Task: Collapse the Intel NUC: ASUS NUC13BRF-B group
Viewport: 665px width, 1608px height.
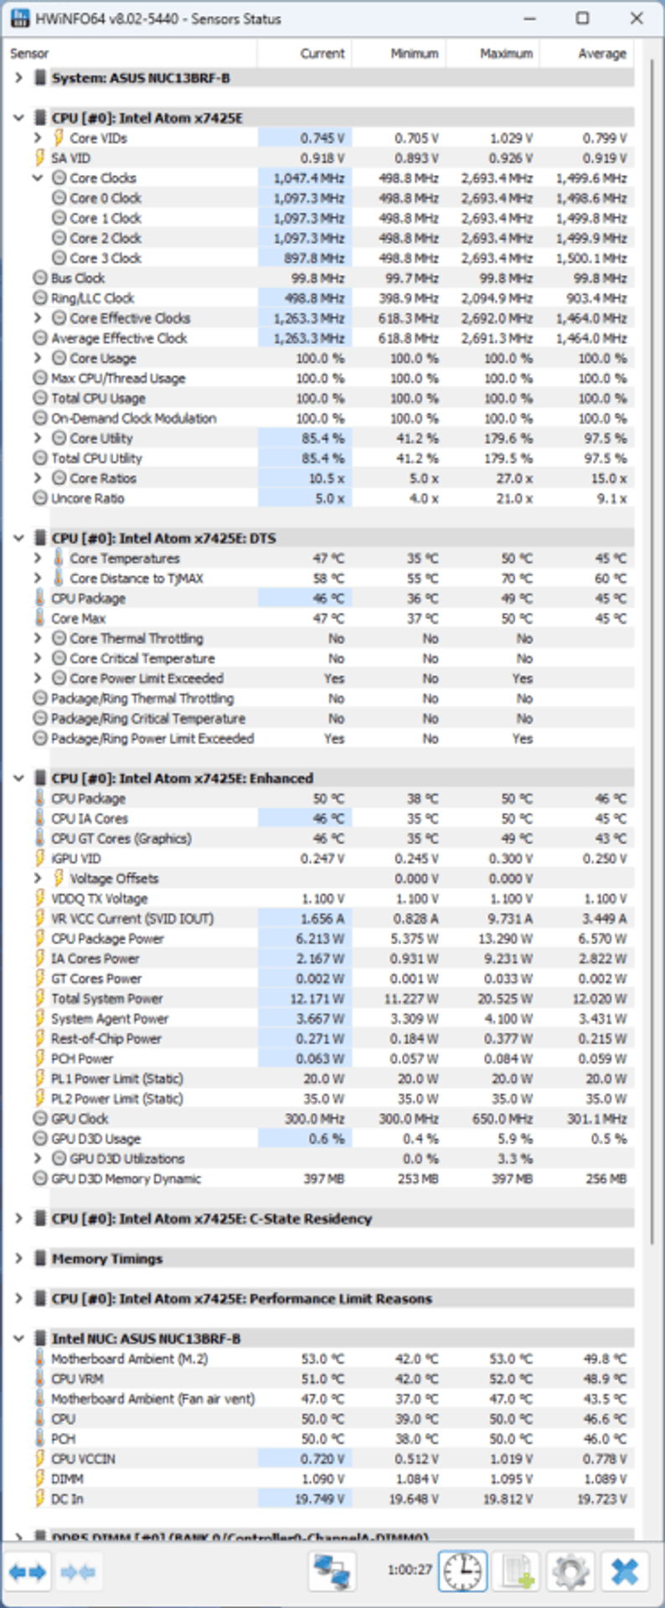Action: (x=18, y=1338)
